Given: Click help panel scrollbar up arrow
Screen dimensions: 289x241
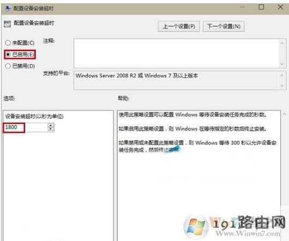Looking at the screenshot, I should coord(284,114).
